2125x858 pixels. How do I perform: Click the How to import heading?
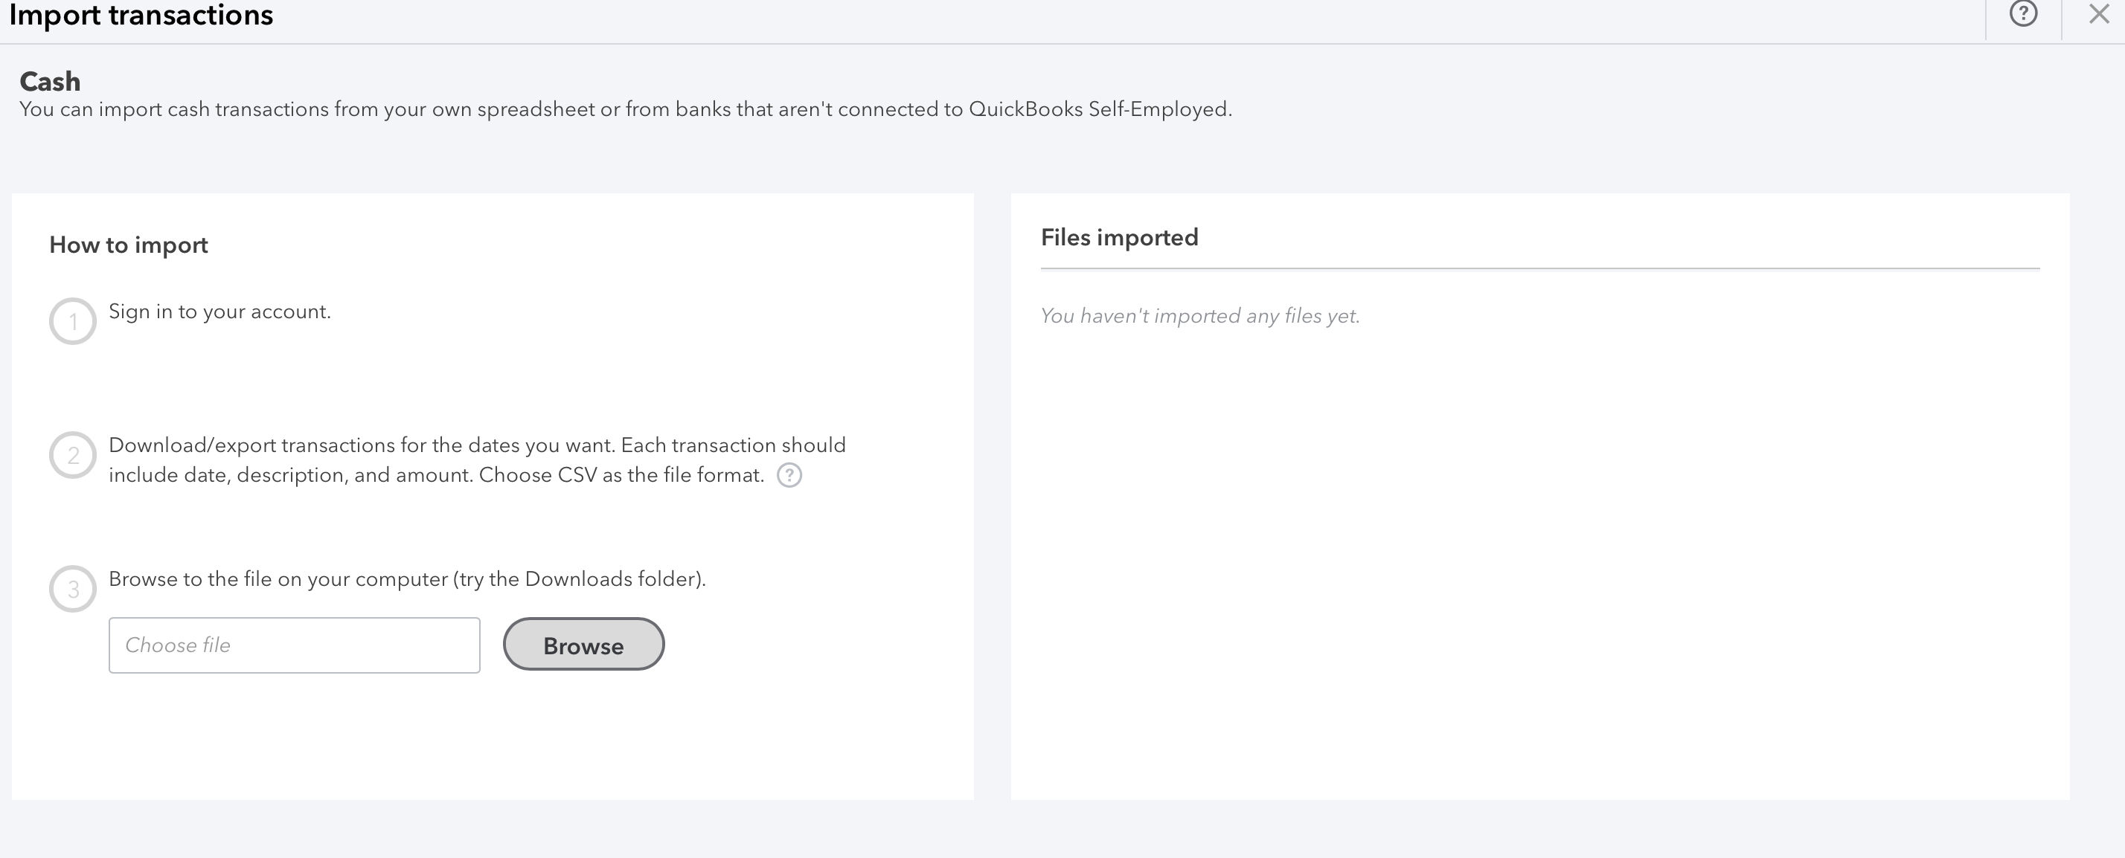129,245
